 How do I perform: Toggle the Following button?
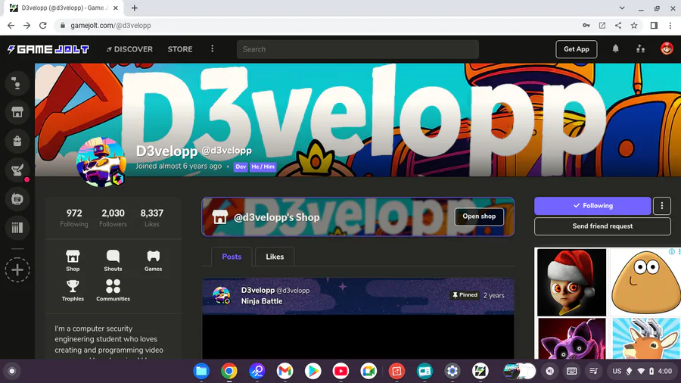[x=592, y=206]
